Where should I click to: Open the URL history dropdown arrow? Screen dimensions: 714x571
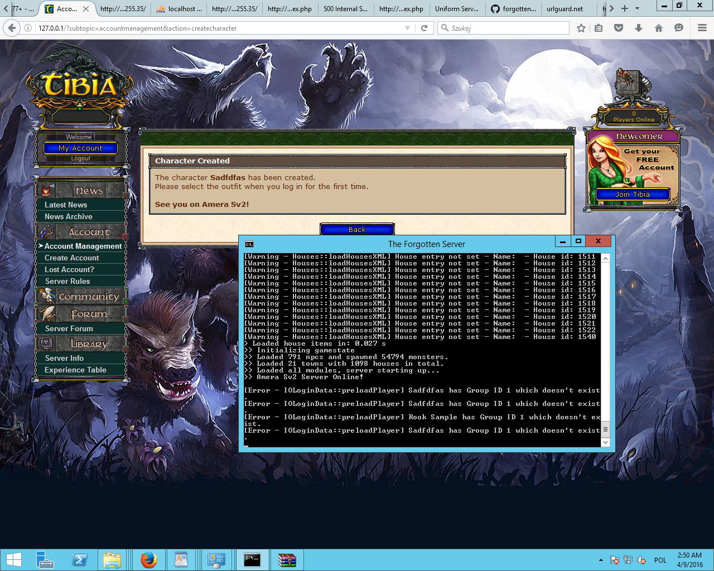point(407,28)
